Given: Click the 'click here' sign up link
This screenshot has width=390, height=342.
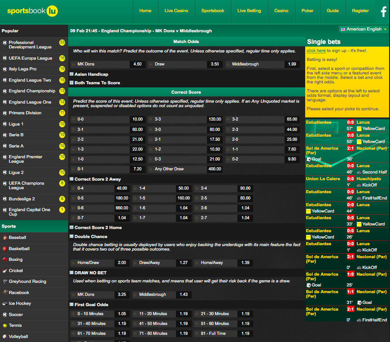Looking at the screenshot, I should (316, 51).
